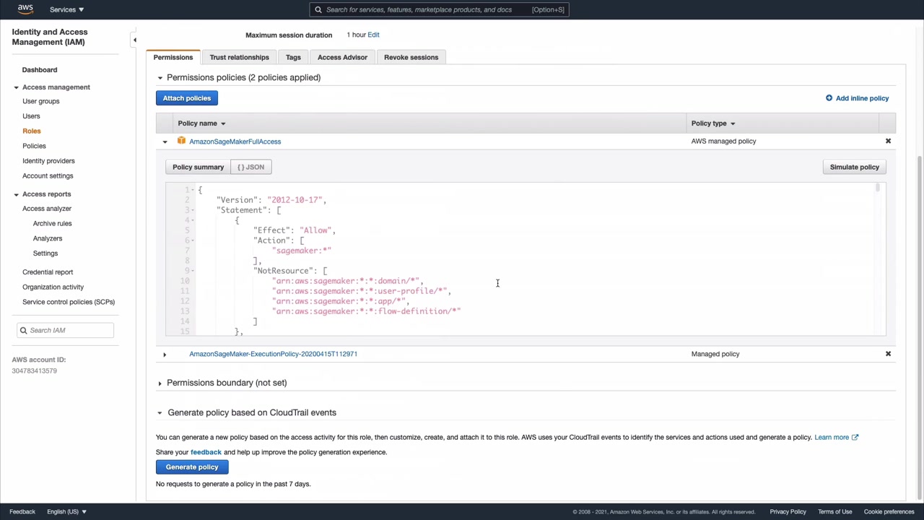Switch to the Access Advisor tab

tap(342, 57)
